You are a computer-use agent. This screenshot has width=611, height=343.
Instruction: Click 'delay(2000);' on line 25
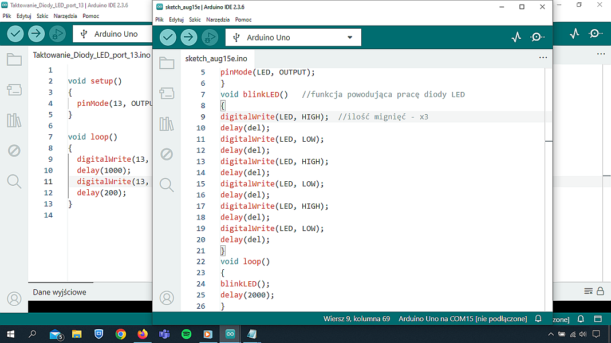point(247,295)
